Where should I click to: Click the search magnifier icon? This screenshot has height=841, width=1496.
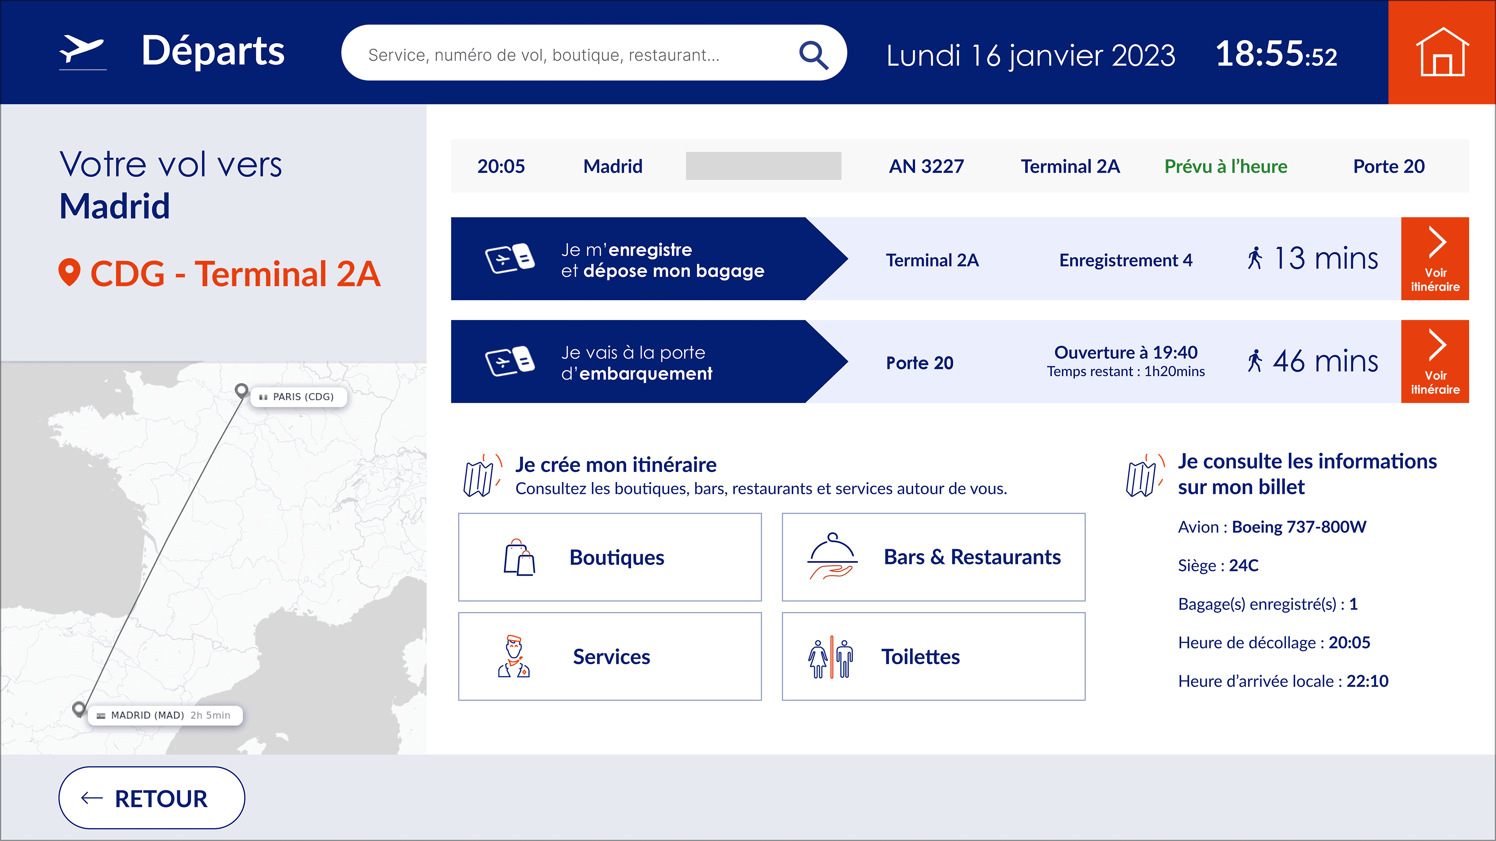coord(813,55)
